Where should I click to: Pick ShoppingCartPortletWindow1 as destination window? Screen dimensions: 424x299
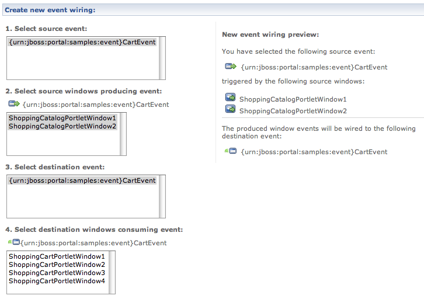(57, 256)
